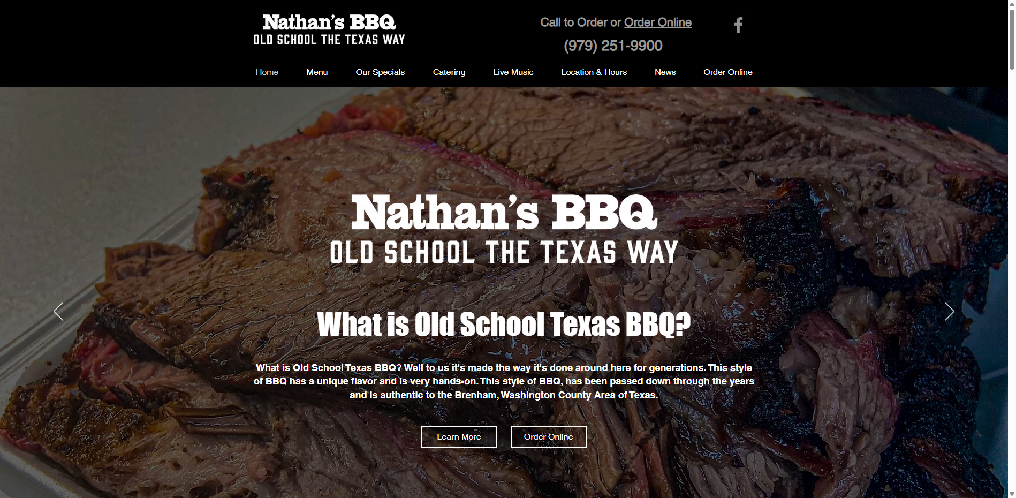Click the hero Order Online button
Viewport: 1016px width, 498px height.
[x=549, y=437]
